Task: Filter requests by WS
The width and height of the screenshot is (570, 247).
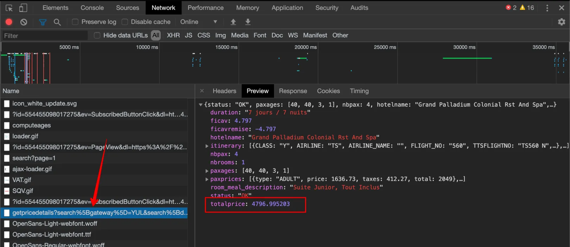Action: [x=293, y=35]
